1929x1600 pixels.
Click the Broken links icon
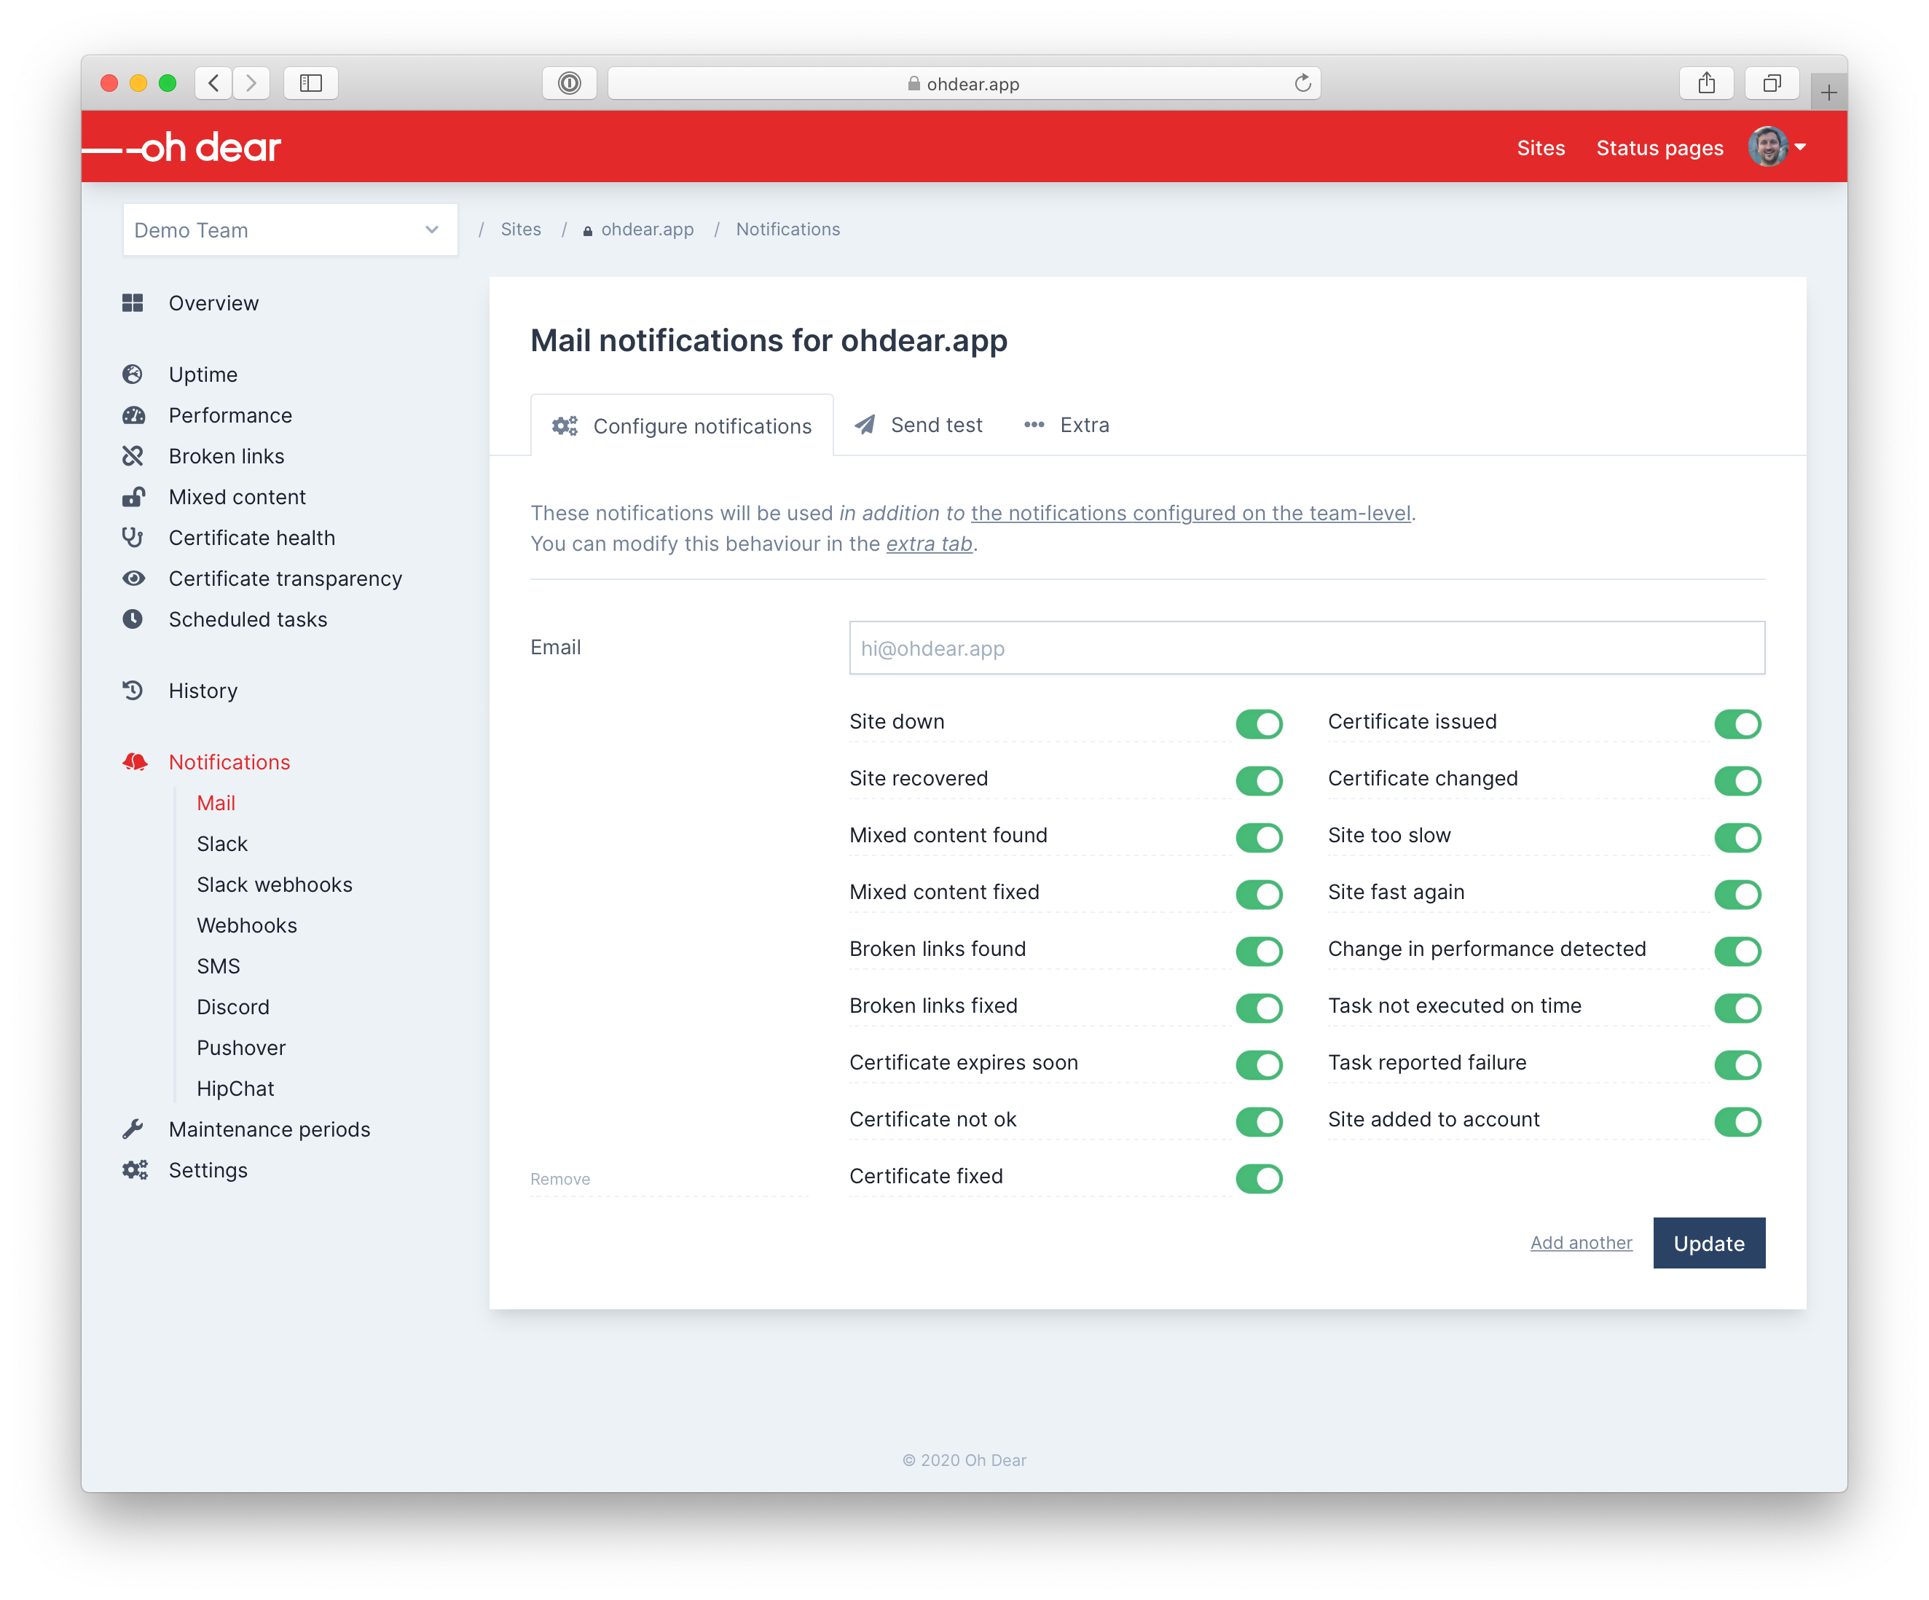[135, 457]
